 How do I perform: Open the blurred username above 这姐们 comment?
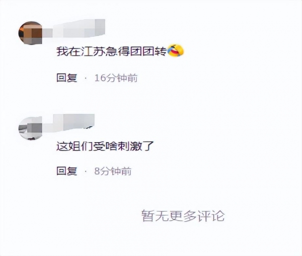pyautogui.click(x=68, y=122)
